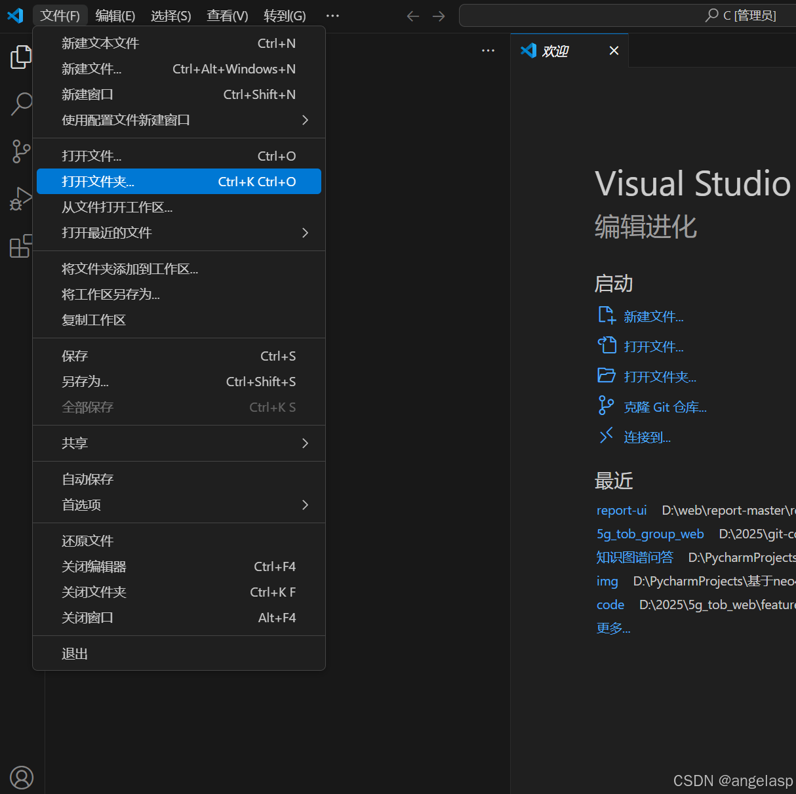Viewport: 796px width, 794px height.
Task: Open the Extensions view
Action: [x=21, y=246]
